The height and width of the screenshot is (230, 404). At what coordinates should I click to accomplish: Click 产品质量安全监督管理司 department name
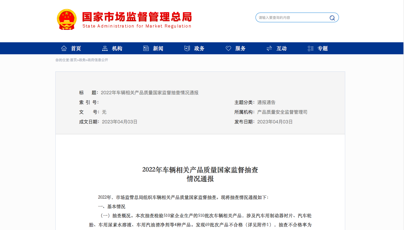click(282, 112)
